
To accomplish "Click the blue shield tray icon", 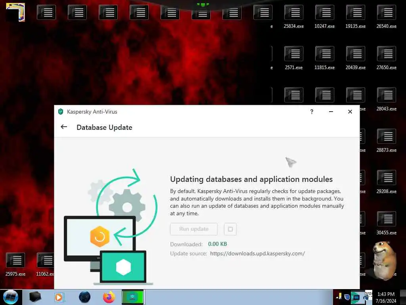I will tap(347, 297).
